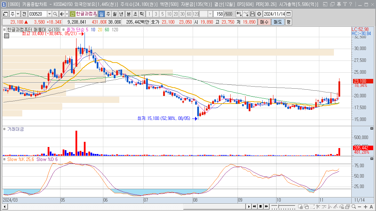Viewport: 376px width, 211px height.
Task: Click the save chart floppy icon
Action: 252,14
